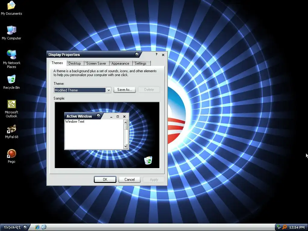Confirm with the OK button
This screenshot has height=231, width=308.
[x=105, y=179]
